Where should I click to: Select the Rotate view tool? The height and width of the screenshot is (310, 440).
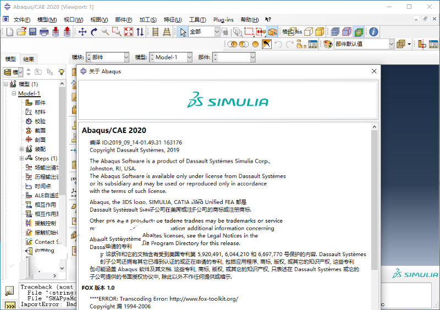pyautogui.click(x=94, y=32)
